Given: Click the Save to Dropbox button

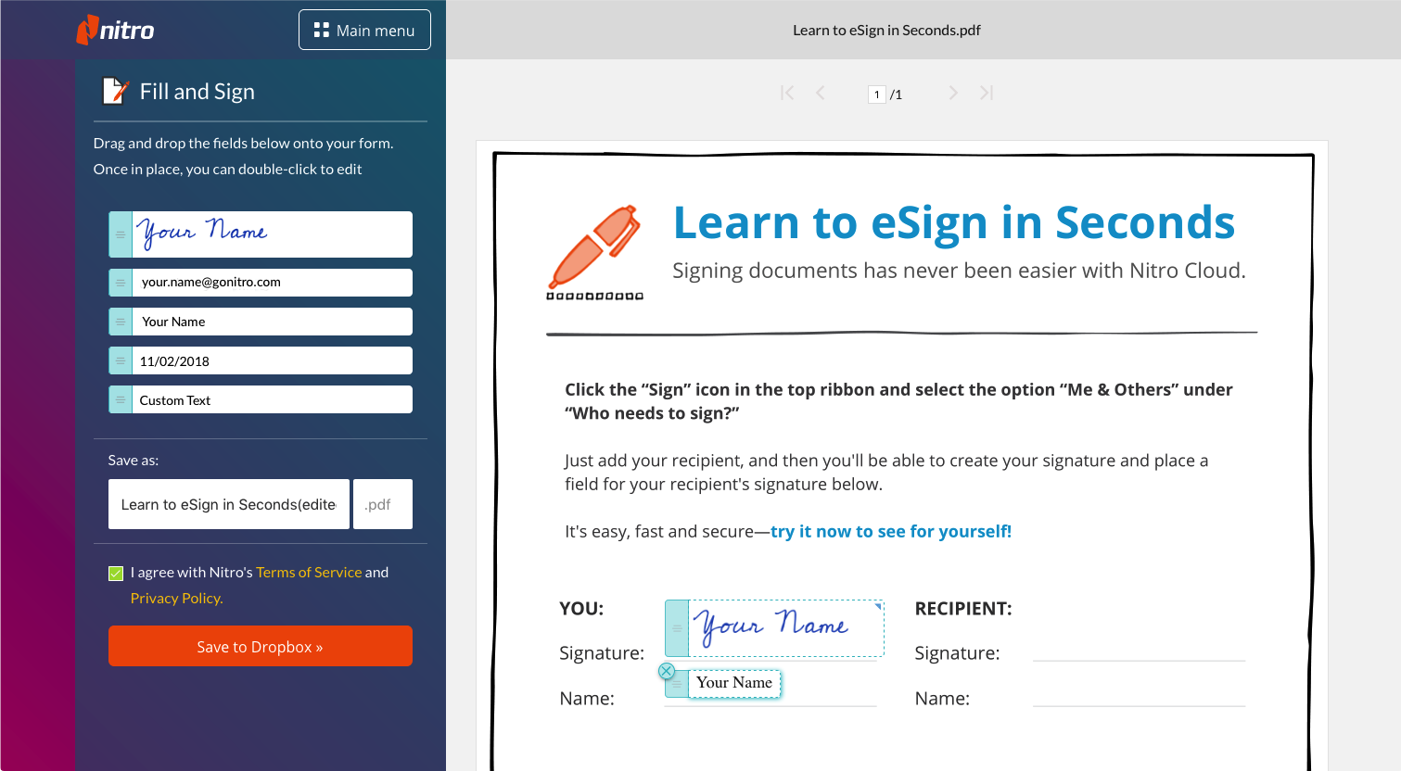Looking at the screenshot, I should tap(260, 646).
